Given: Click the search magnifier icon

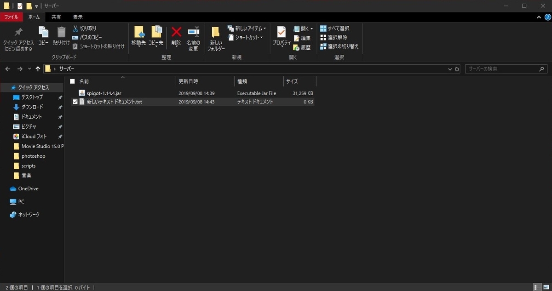Looking at the screenshot, I should click(542, 69).
